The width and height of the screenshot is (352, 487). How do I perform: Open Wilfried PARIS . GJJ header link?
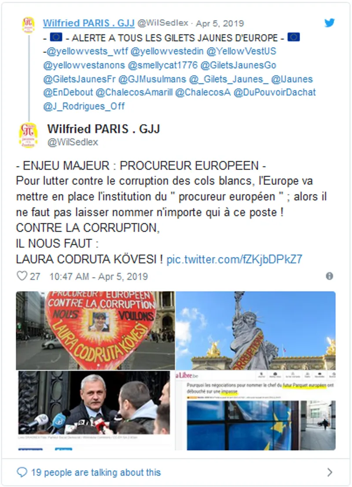coord(89,23)
